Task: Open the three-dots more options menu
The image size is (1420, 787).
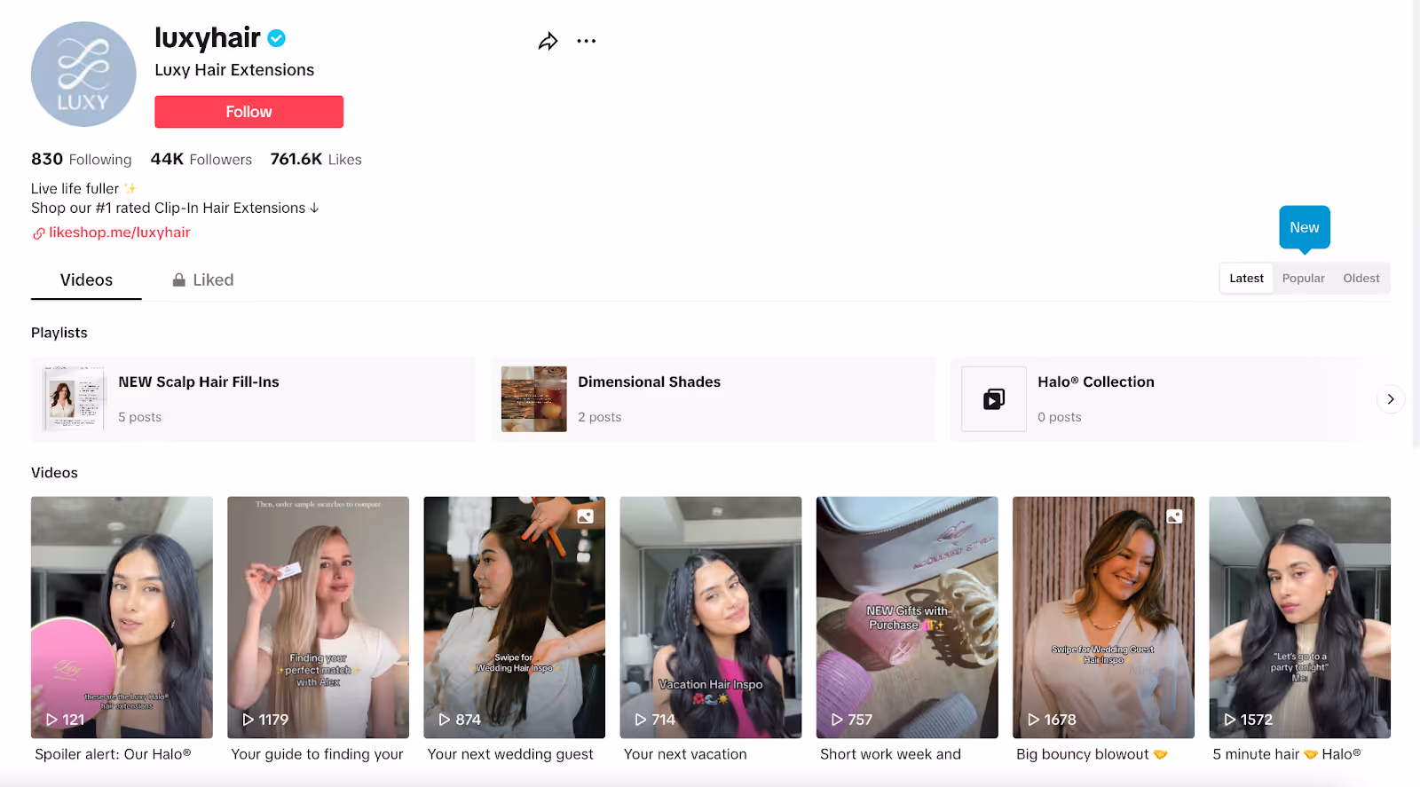Action: (586, 41)
